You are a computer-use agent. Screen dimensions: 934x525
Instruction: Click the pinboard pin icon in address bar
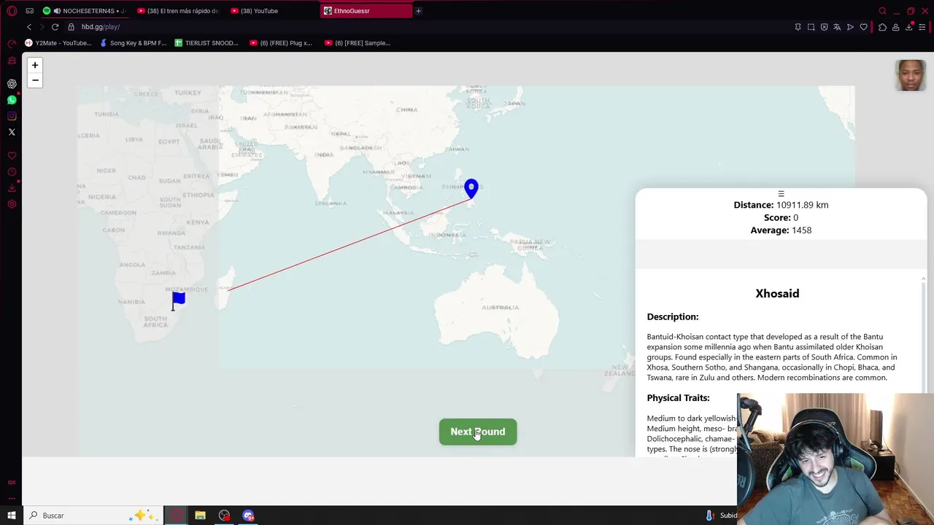click(798, 27)
